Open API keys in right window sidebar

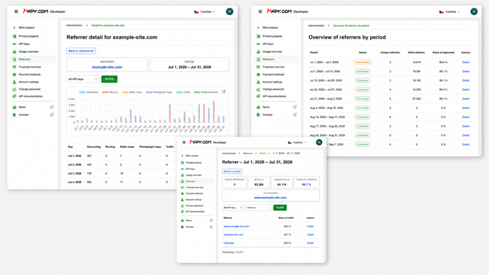click(x=268, y=44)
